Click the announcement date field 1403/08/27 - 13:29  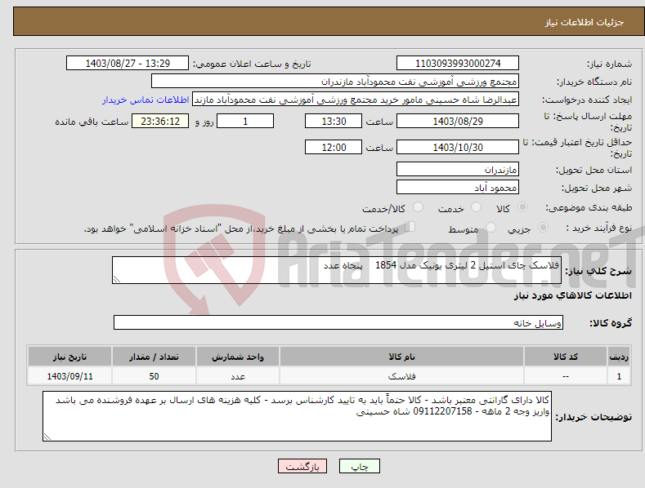(x=127, y=64)
